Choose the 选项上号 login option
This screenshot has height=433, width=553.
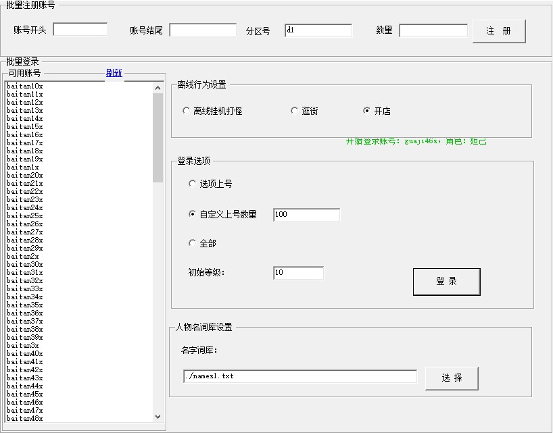(x=193, y=184)
